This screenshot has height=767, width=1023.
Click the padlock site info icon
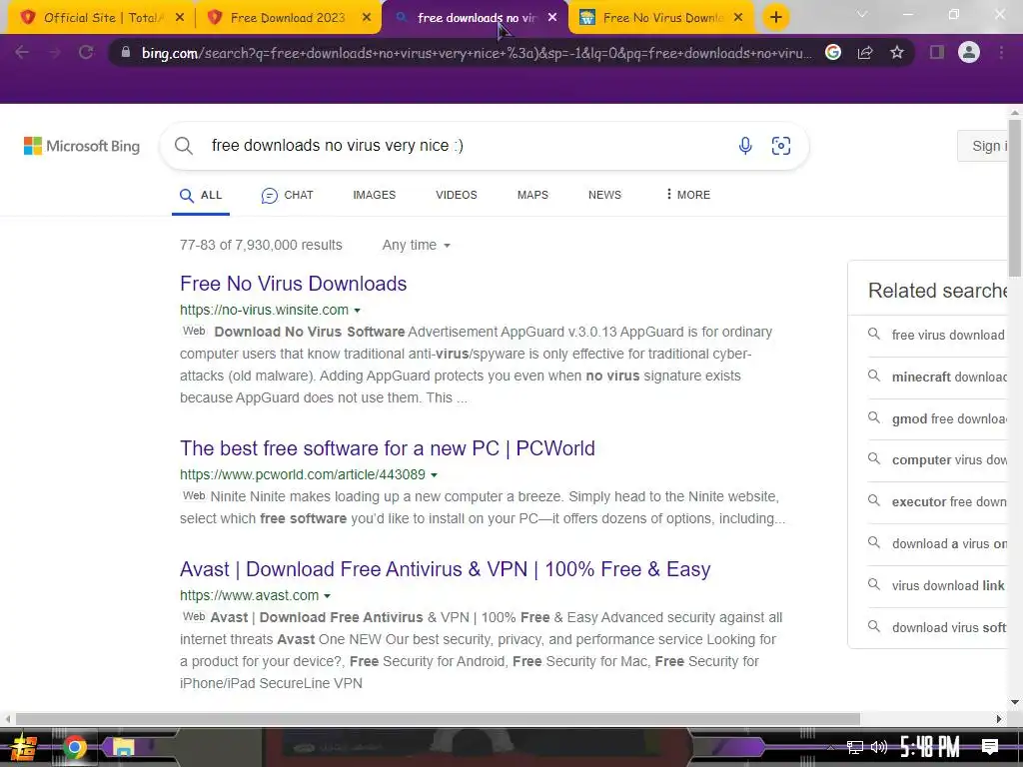(126, 52)
